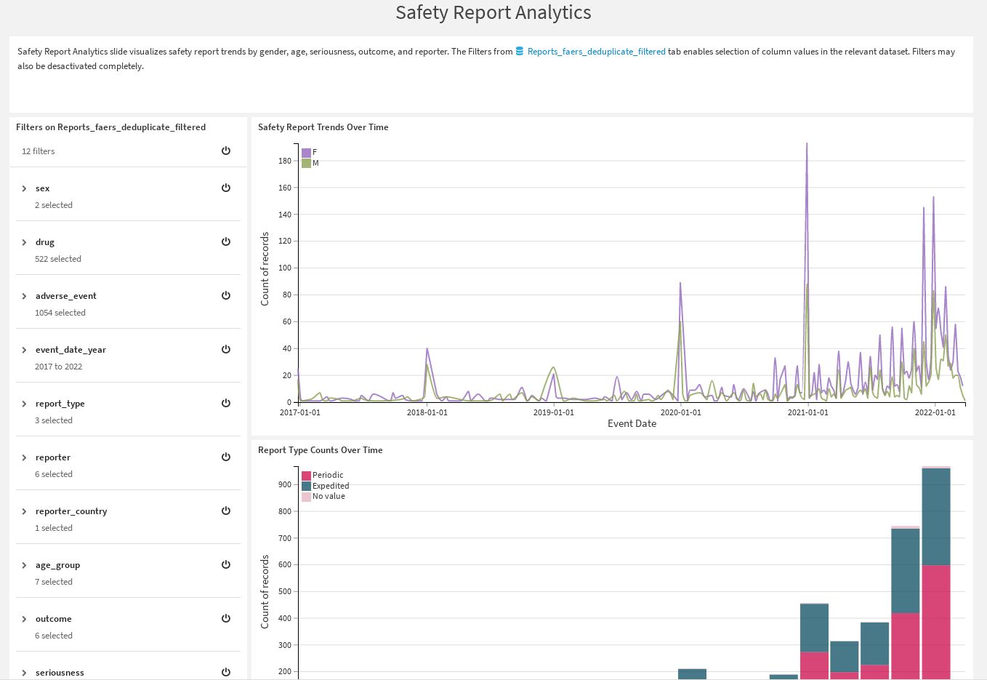Screen dimensions: 987x680
Task: Disable the event_date_year filter power icon
Action: [x=226, y=349]
